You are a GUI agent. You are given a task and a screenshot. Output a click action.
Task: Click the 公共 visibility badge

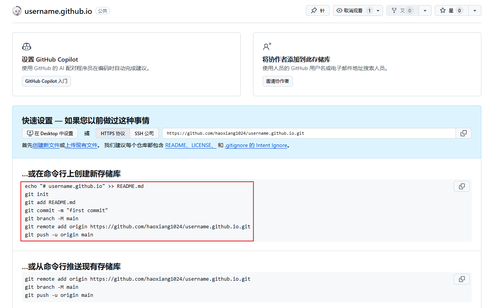pyautogui.click(x=103, y=11)
